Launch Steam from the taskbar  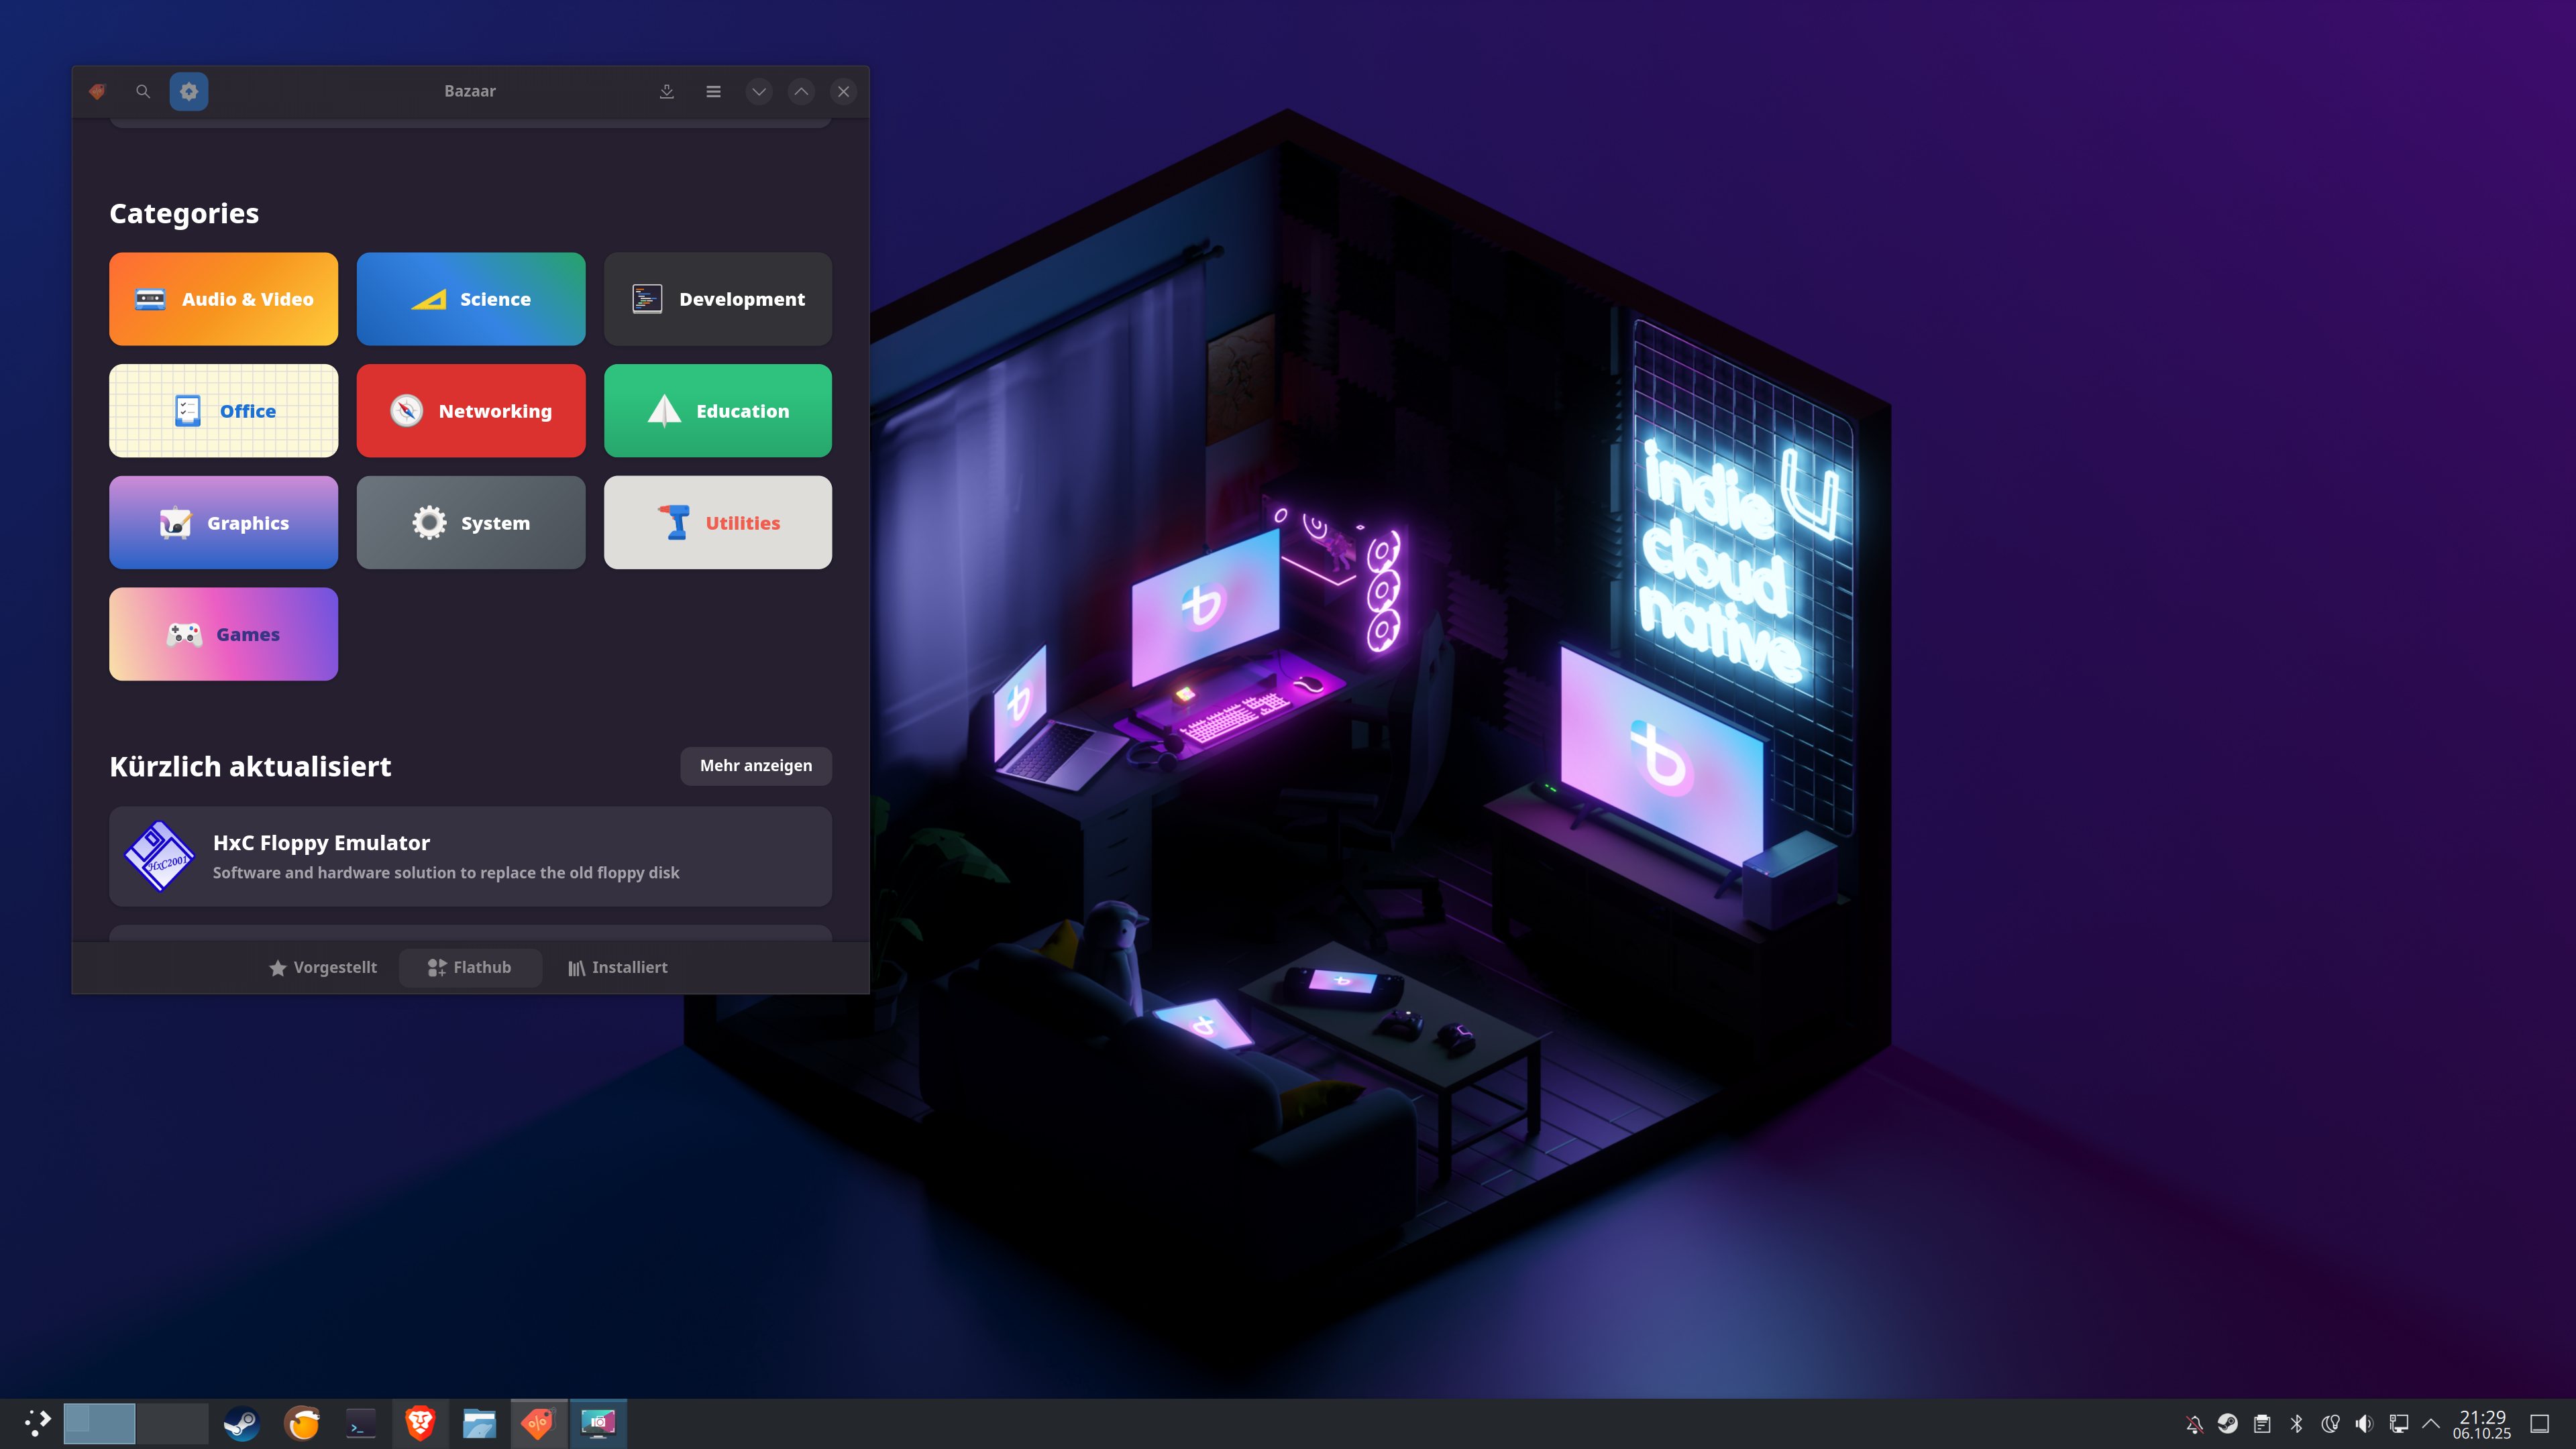[x=241, y=1423]
